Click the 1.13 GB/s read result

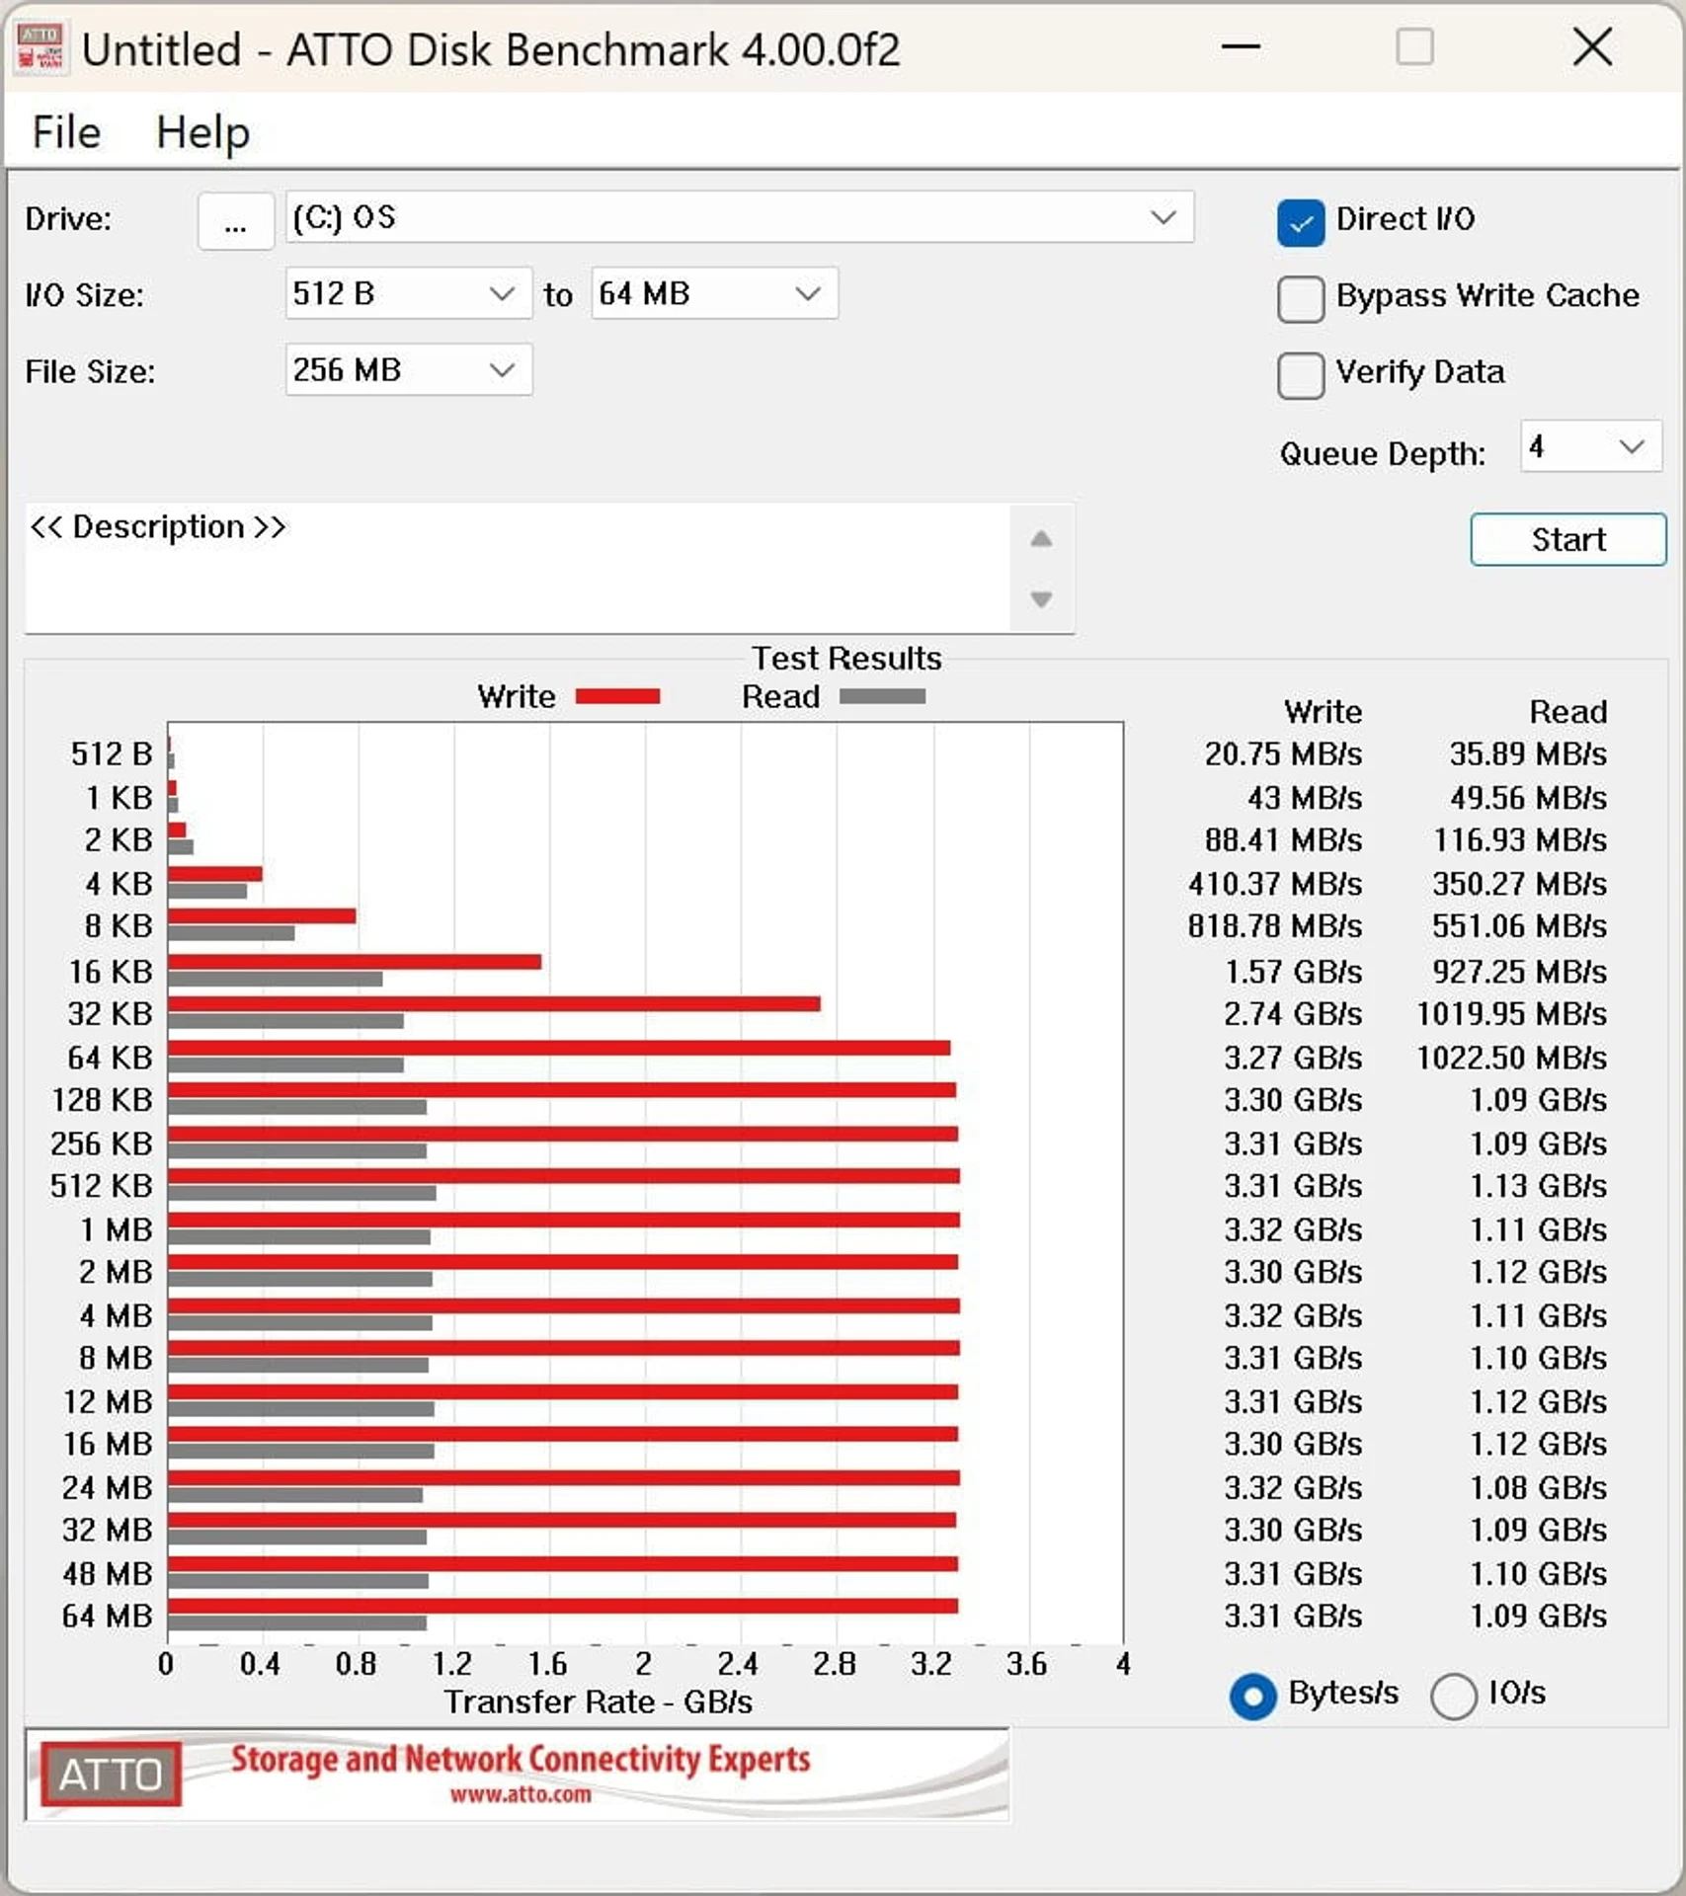tap(1538, 1186)
